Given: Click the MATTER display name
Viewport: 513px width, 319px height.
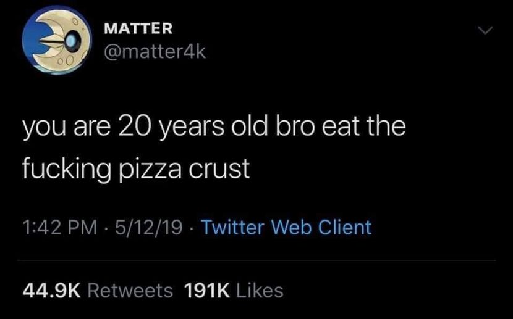Looking at the screenshot, I should (x=138, y=28).
